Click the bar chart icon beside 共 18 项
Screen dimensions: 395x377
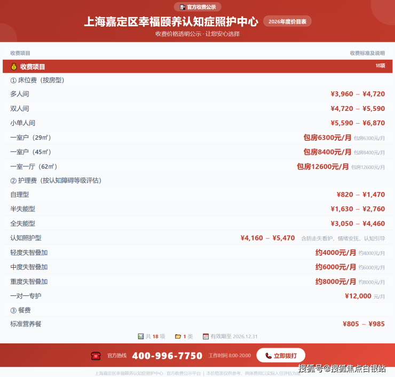pos(140,336)
